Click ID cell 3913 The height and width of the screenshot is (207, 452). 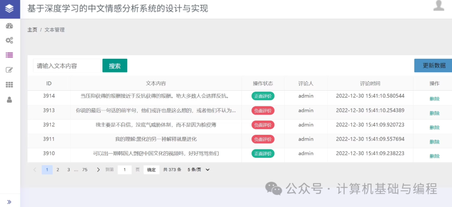(49, 111)
